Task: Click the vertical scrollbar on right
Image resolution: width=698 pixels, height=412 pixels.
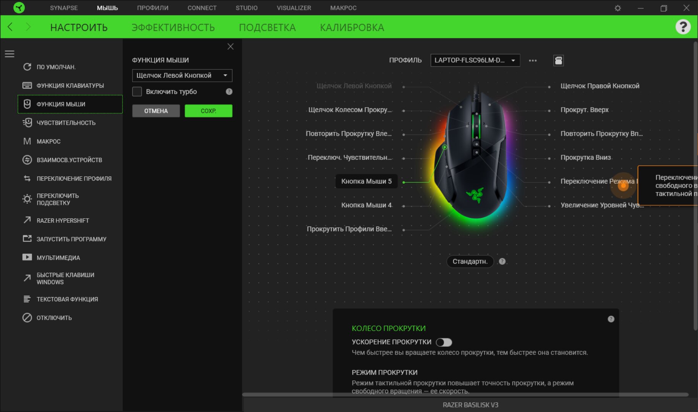Action: click(695, 186)
